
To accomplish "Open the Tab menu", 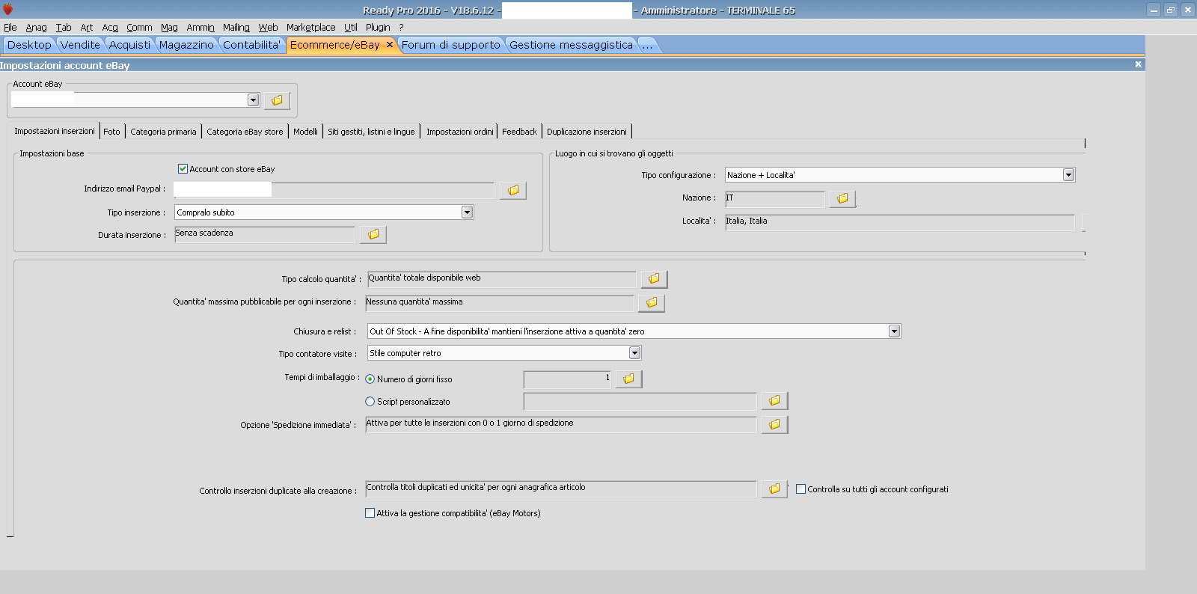I will click(64, 28).
